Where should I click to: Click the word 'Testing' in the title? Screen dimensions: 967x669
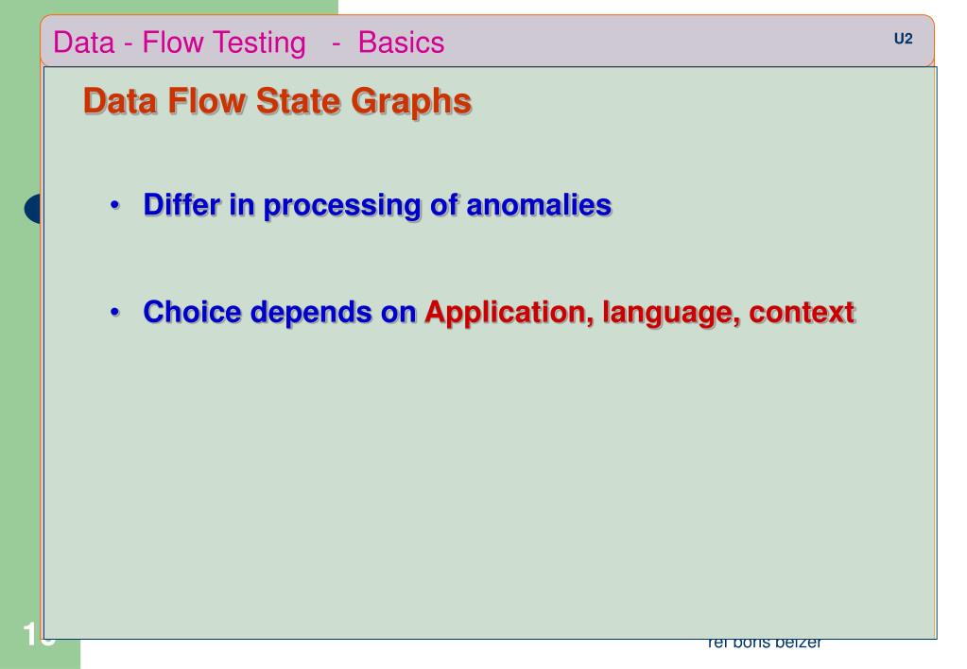[x=260, y=43]
